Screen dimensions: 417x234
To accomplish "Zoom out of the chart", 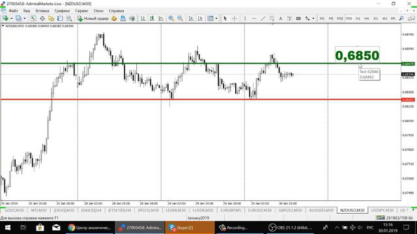I will (x=180, y=18).
